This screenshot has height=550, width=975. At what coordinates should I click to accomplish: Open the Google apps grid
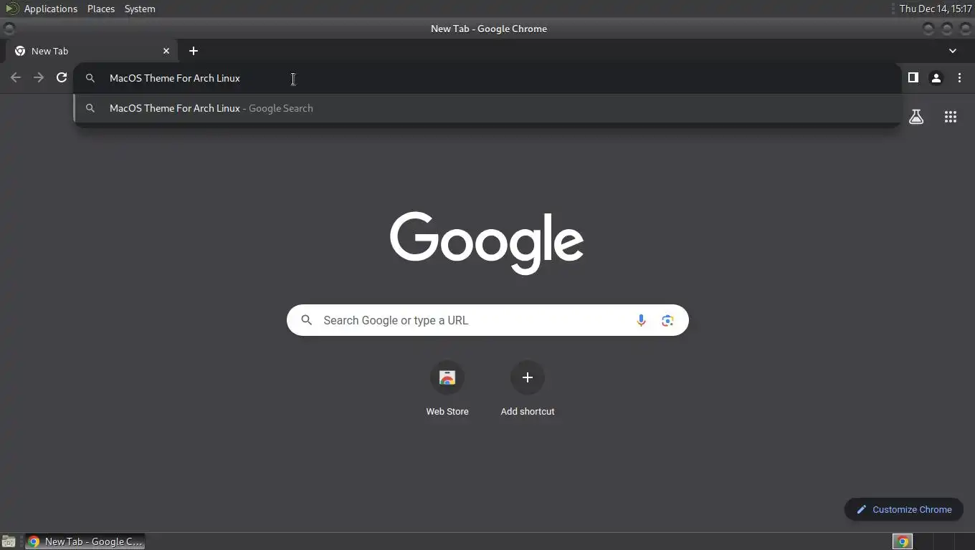click(951, 117)
